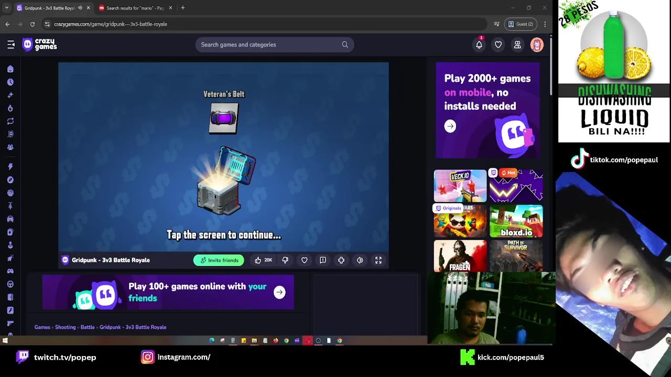
Task: Go to Shooting breadcrumb link
Action: coord(66,327)
